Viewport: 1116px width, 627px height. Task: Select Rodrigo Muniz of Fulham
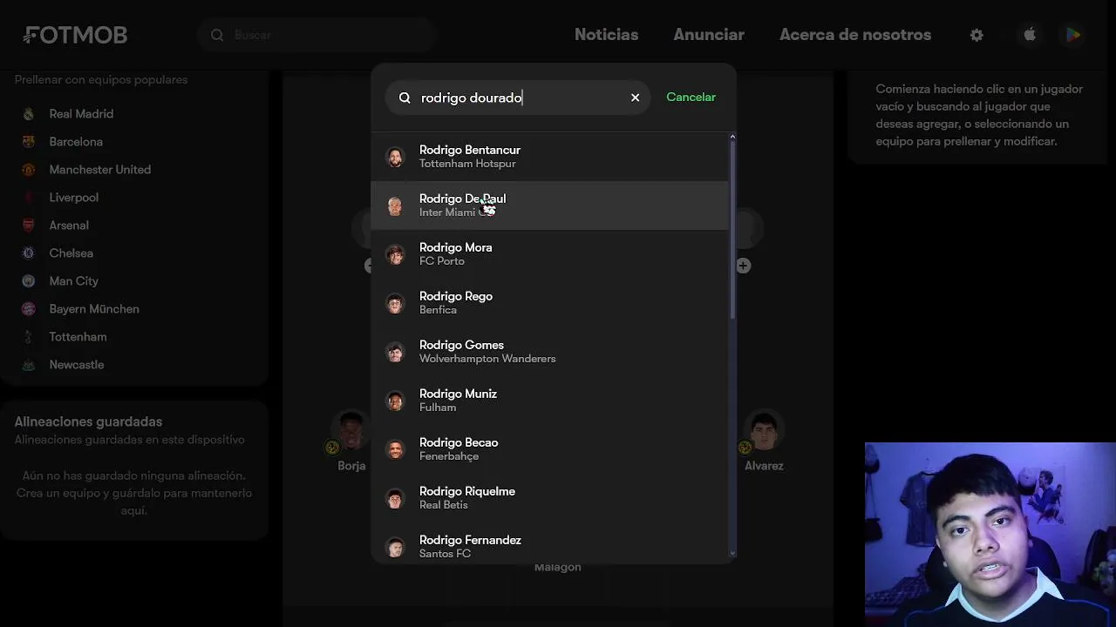549,401
